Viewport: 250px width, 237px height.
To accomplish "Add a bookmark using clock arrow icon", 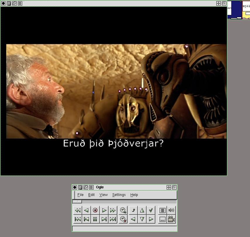I will click(123, 210).
